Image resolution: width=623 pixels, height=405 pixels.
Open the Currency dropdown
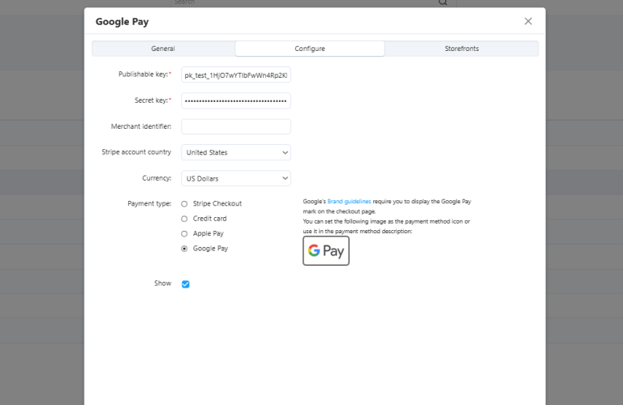click(236, 178)
